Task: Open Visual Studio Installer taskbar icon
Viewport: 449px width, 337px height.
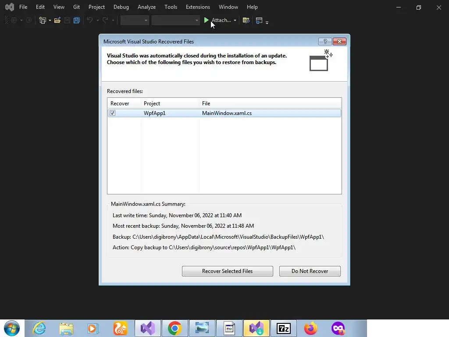Action: click(256, 328)
